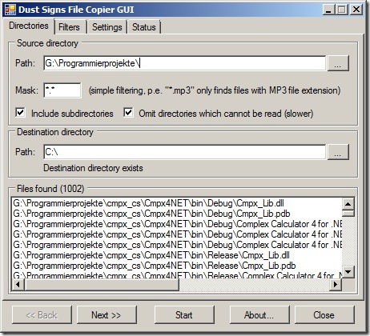Click the destination directory Path field
This screenshot has height=336, width=370.
[184, 152]
